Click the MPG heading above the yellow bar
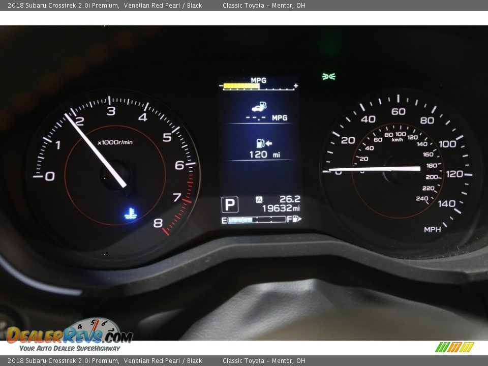 (x=259, y=80)
